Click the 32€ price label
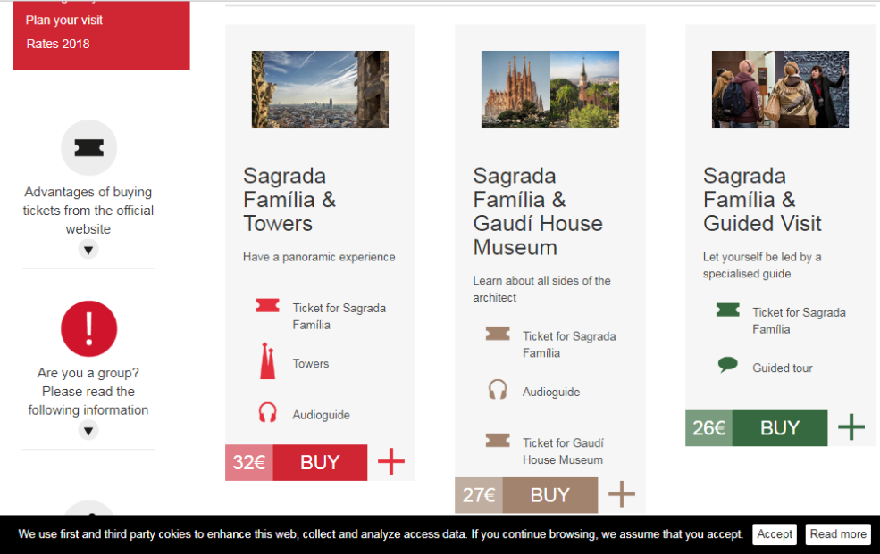The image size is (880, 554). point(249,463)
